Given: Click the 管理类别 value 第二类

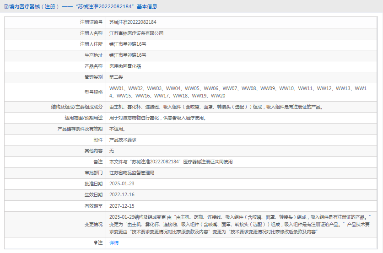Looking at the screenshot, I should [116, 77].
